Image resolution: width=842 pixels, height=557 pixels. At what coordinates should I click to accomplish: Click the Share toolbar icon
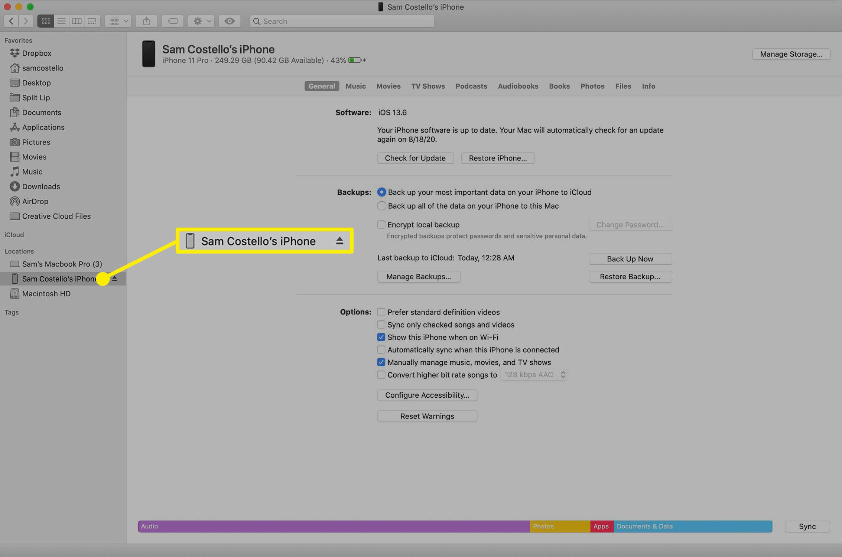pos(146,21)
